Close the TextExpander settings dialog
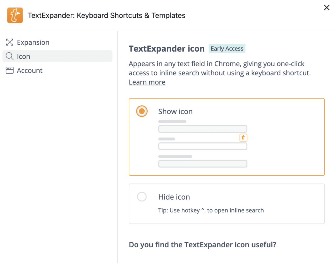The width and height of the screenshot is (335, 263). [x=326, y=8]
